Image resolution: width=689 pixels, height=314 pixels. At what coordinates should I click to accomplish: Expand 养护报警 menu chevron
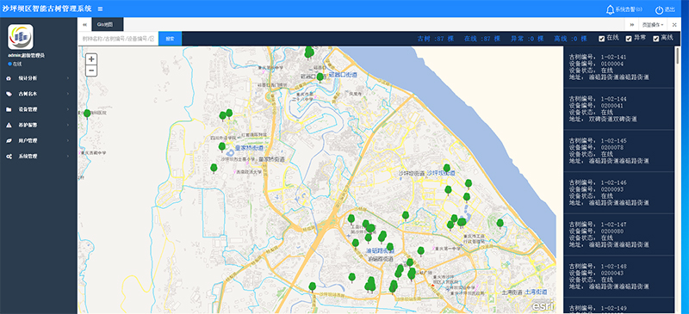68,125
